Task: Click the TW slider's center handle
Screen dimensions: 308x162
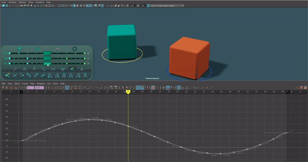Action: pos(47,58)
